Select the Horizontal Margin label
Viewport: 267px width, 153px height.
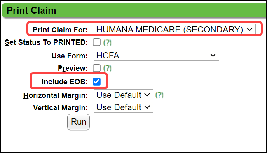pos(56,95)
